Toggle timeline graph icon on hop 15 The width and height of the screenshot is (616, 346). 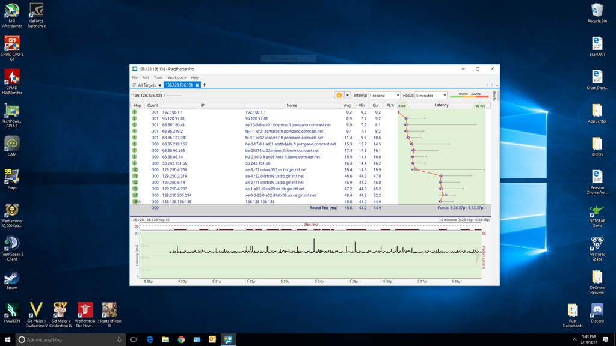(x=140, y=202)
